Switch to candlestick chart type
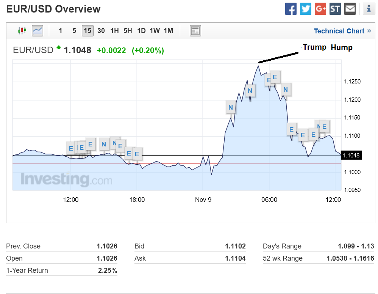Image resolution: width=378 pixels, height=294 pixels. point(22,31)
